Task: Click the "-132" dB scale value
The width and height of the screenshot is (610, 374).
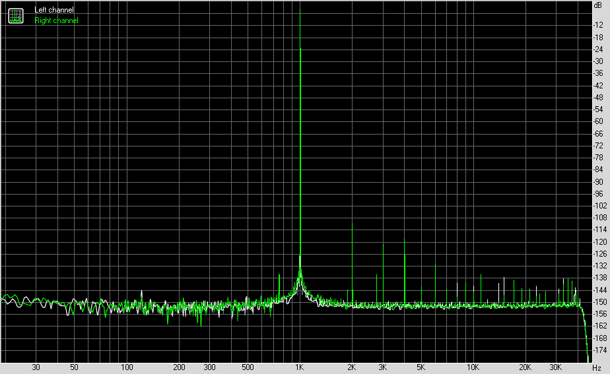Action: point(600,266)
